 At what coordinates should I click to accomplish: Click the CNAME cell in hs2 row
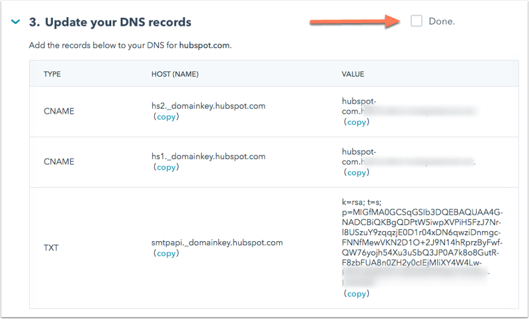[59, 111]
